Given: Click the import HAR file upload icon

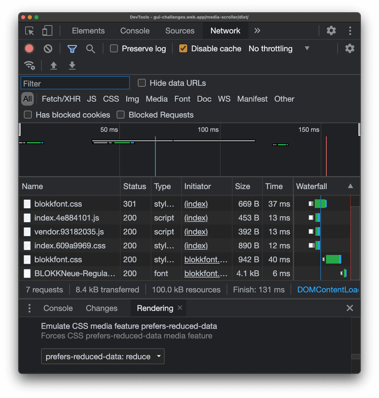Looking at the screenshot, I should point(54,66).
